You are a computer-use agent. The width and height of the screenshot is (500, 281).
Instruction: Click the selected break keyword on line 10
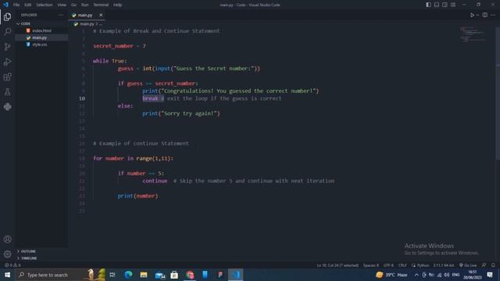(150, 98)
